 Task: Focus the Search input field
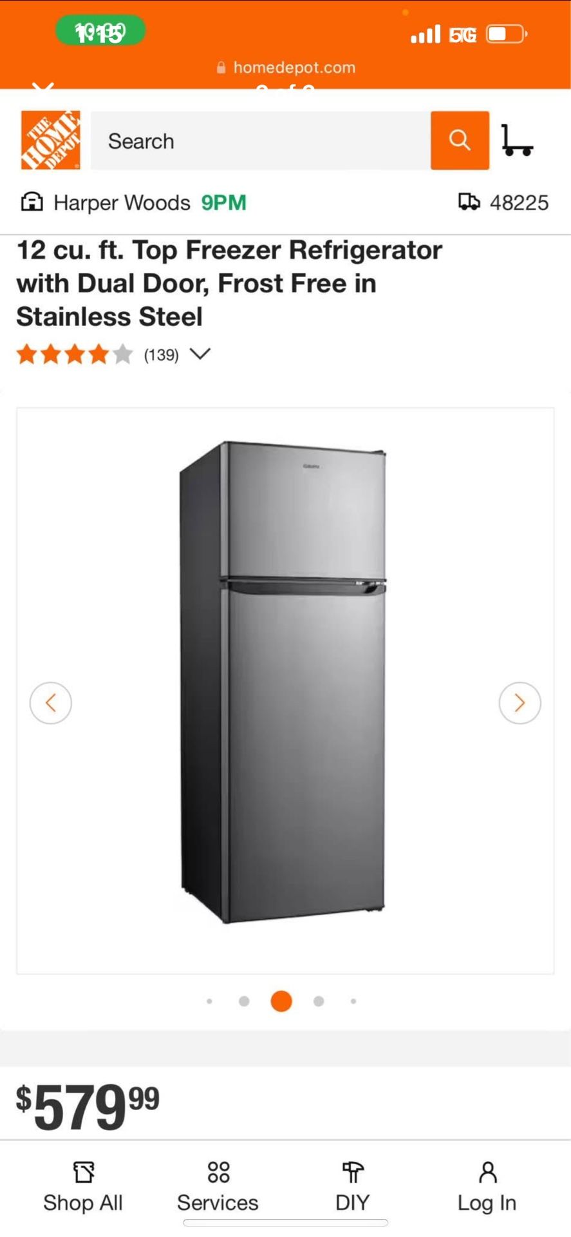[x=261, y=140]
